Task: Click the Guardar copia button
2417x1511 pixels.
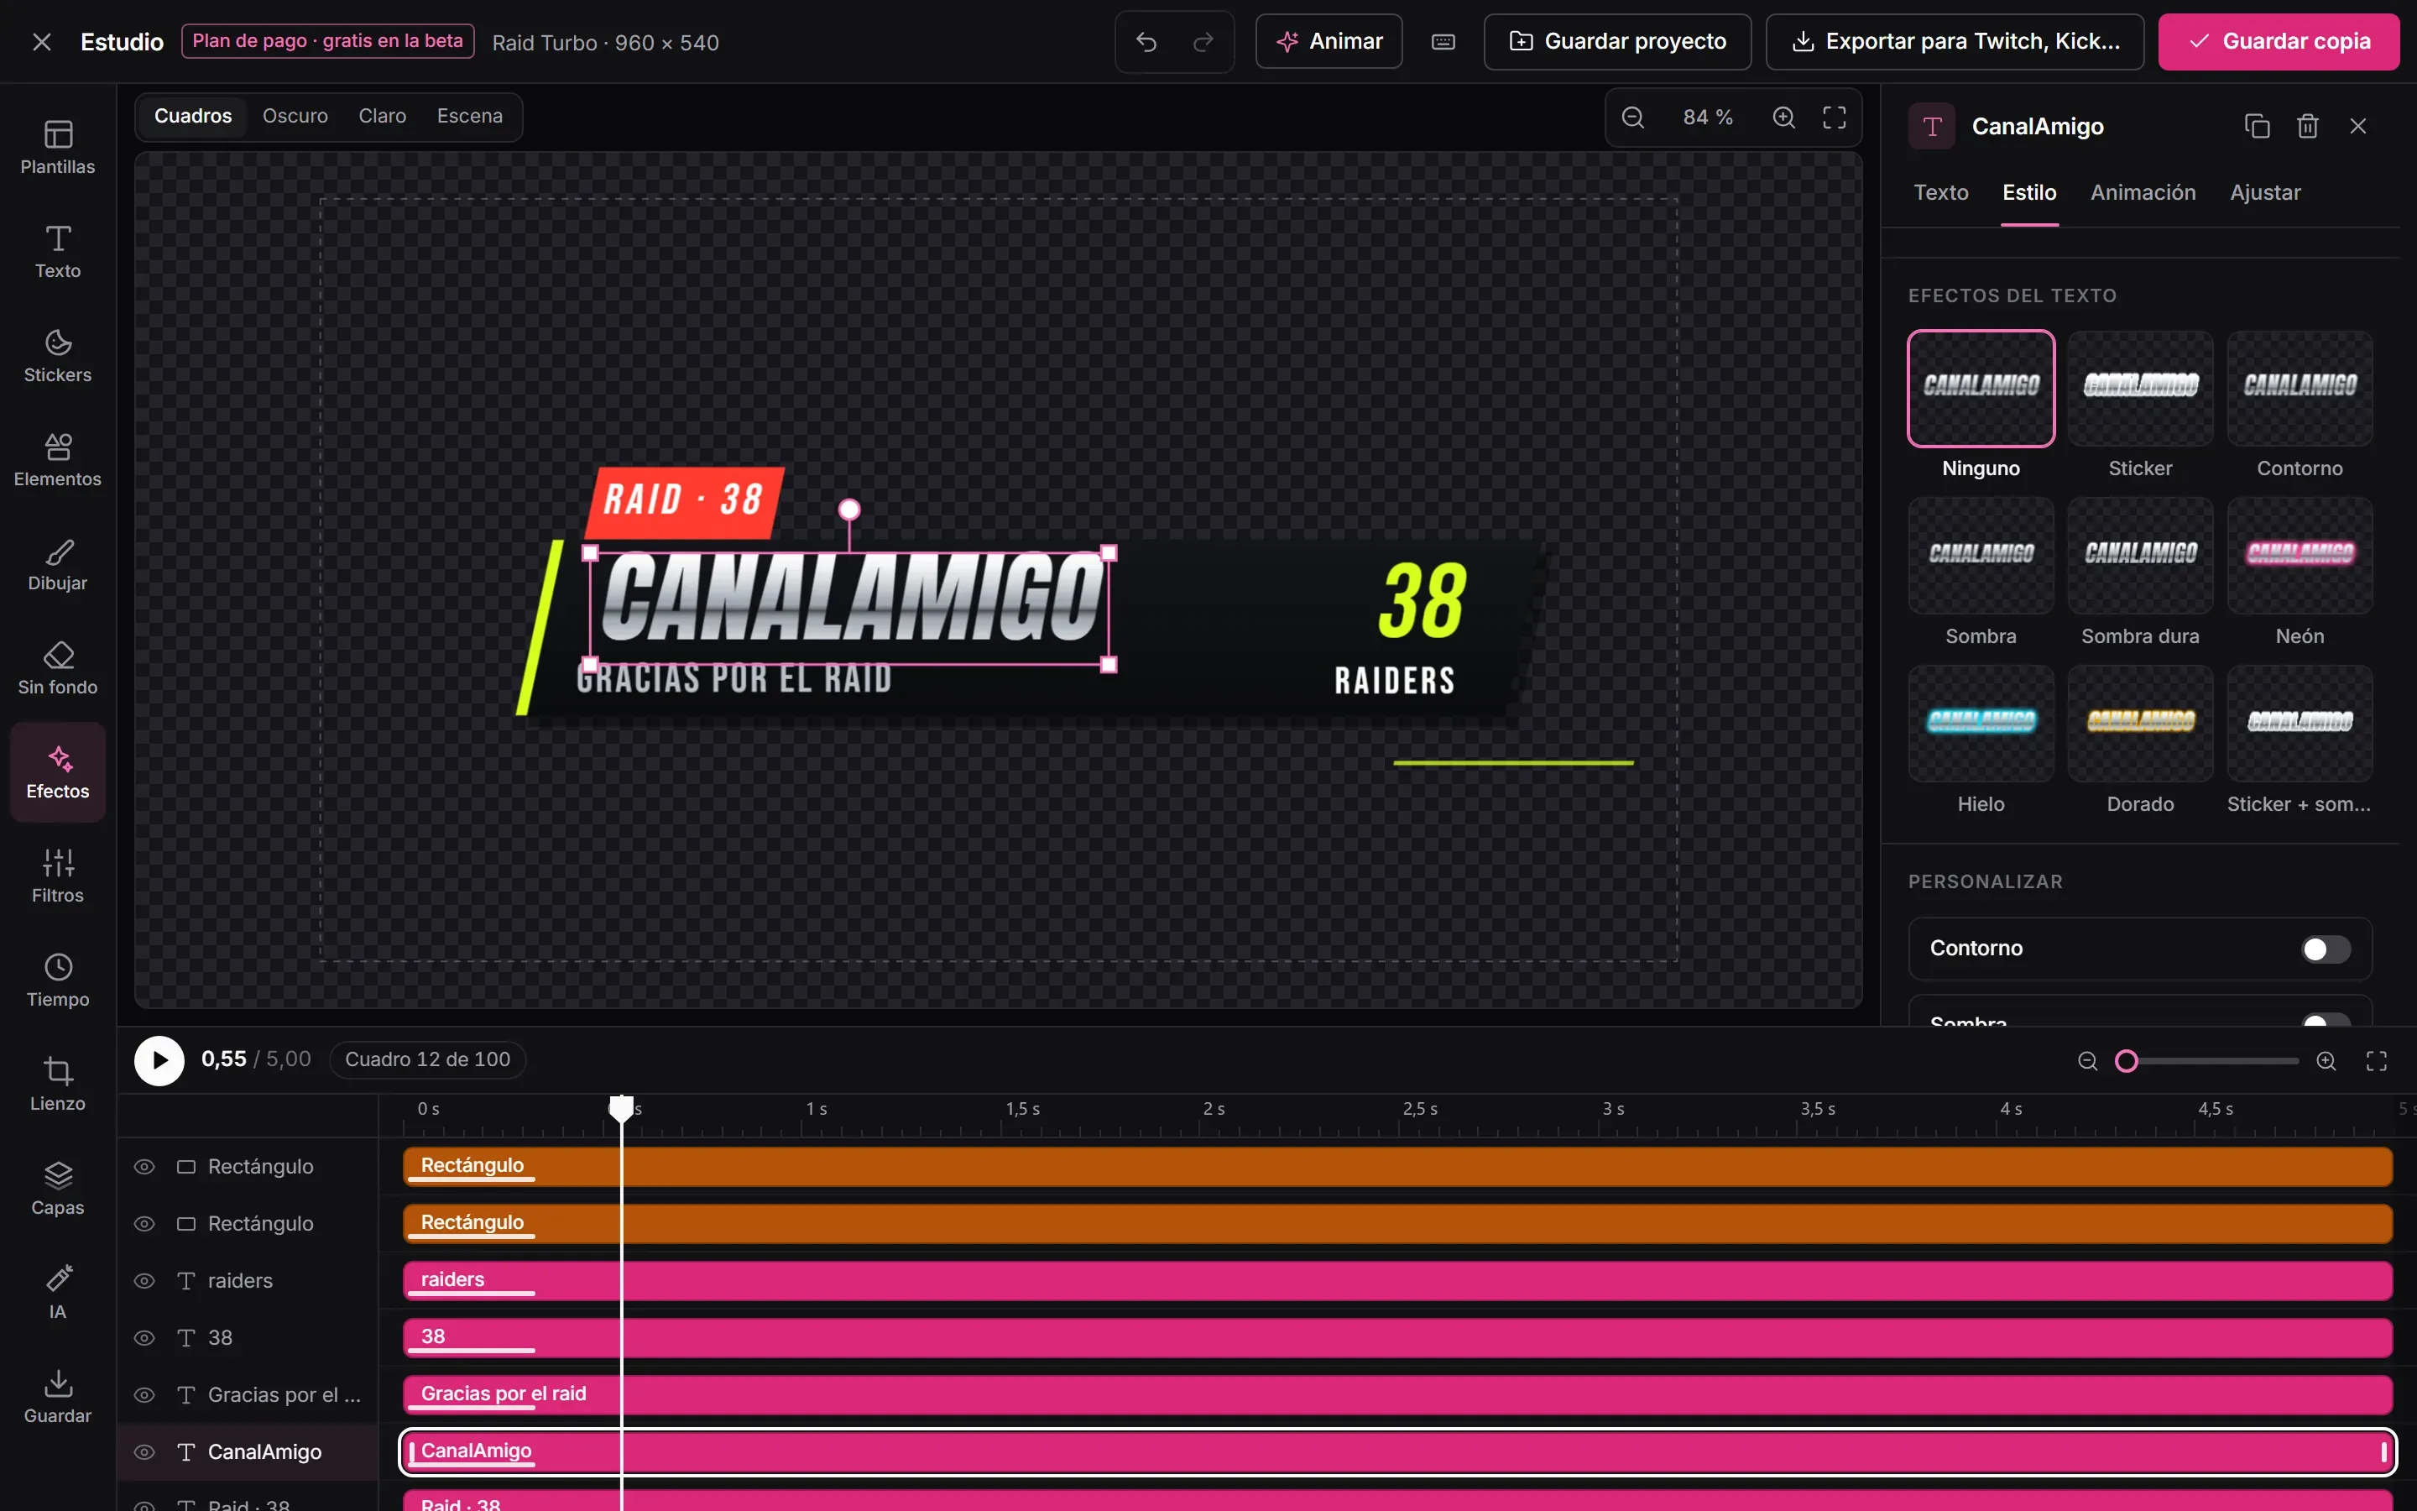Action: (2279, 42)
